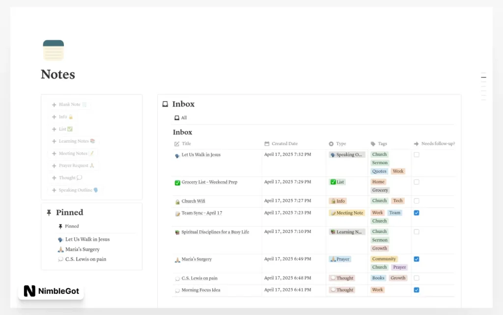Open Team Sync – April 17 note

[x=202, y=213]
